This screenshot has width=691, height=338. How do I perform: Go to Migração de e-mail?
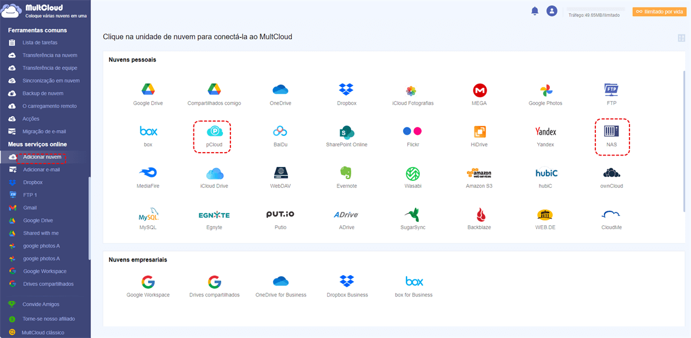coord(45,131)
